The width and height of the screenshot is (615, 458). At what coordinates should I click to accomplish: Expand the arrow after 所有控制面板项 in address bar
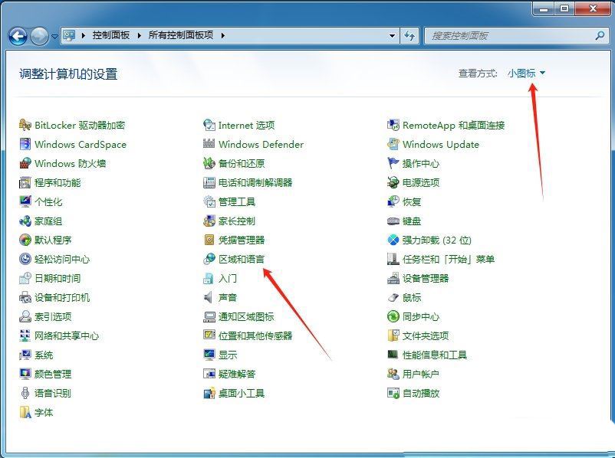coord(223,36)
